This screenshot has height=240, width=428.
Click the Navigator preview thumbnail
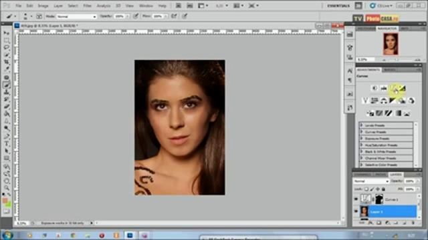pos(391,44)
